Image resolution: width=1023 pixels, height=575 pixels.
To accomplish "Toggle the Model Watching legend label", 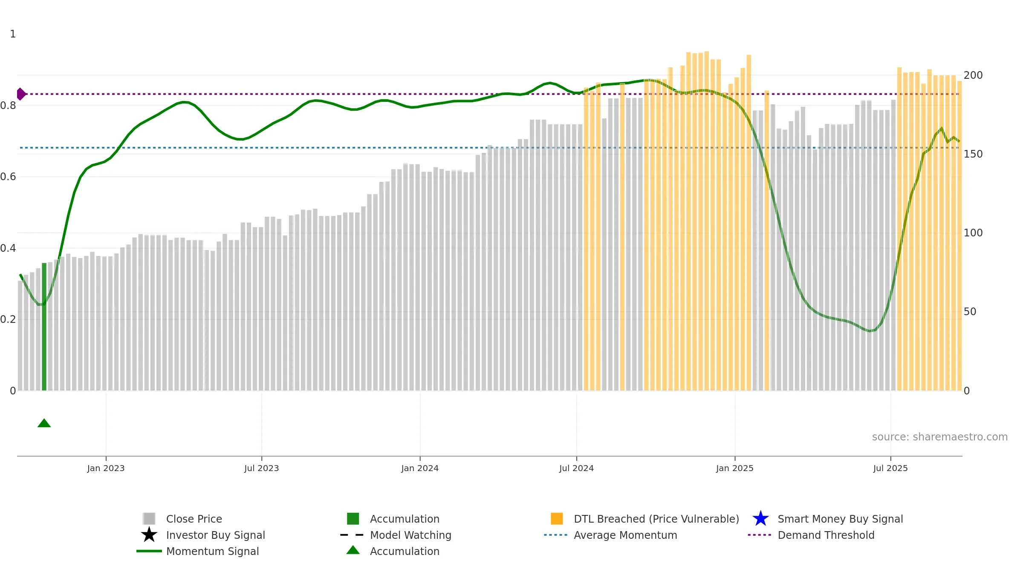I will click(410, 535).
